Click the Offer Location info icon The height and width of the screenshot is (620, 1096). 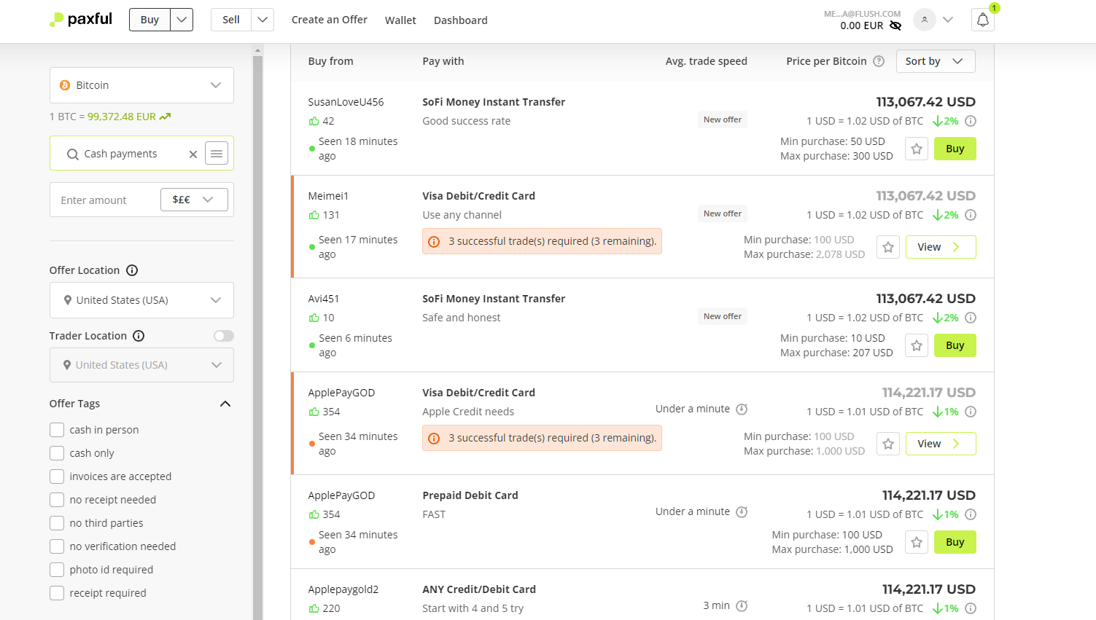coord(132,270)
